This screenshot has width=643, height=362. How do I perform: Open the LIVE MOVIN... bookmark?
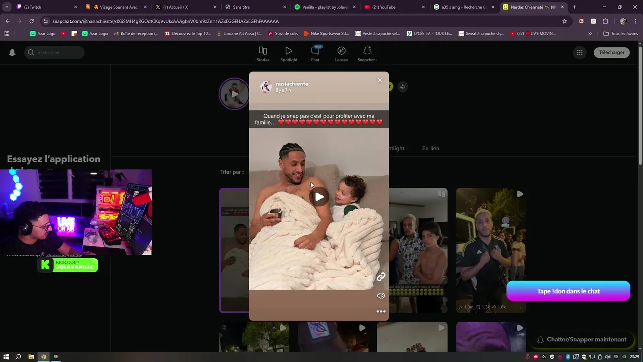(x=533, y=33)
